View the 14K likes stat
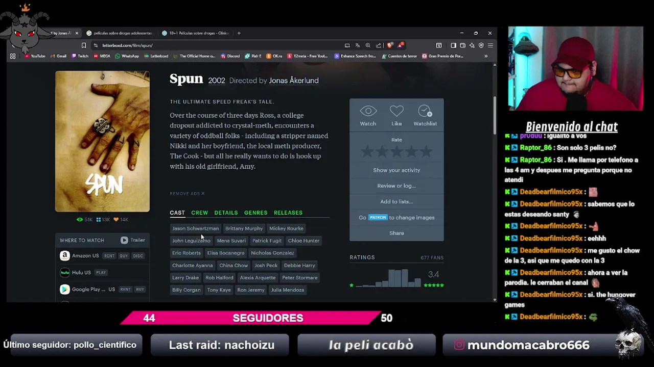The height and width of the screenshot is (367, 654). 121,219
